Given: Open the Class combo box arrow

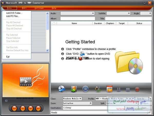Looking at the screenshot, I should click(x=80, y=99).
